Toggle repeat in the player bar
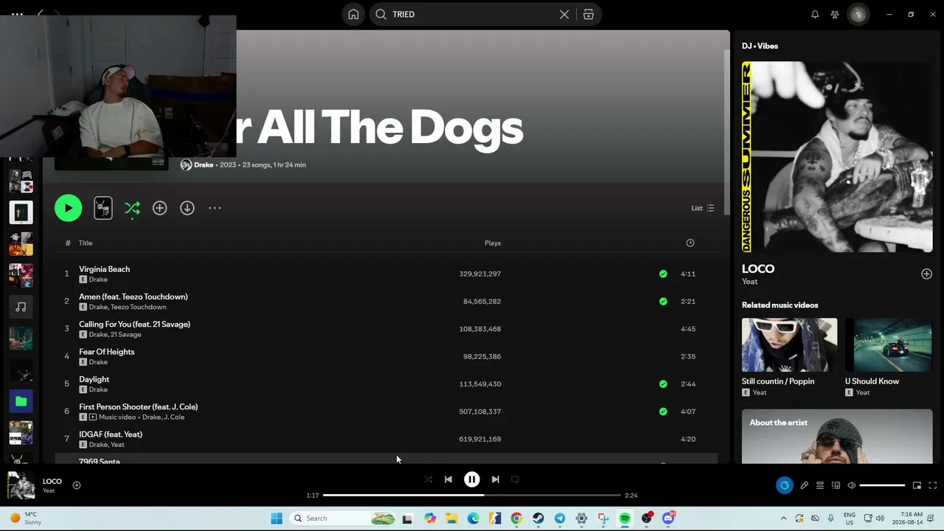Viewport: 944px width, 531px height. 516,479
